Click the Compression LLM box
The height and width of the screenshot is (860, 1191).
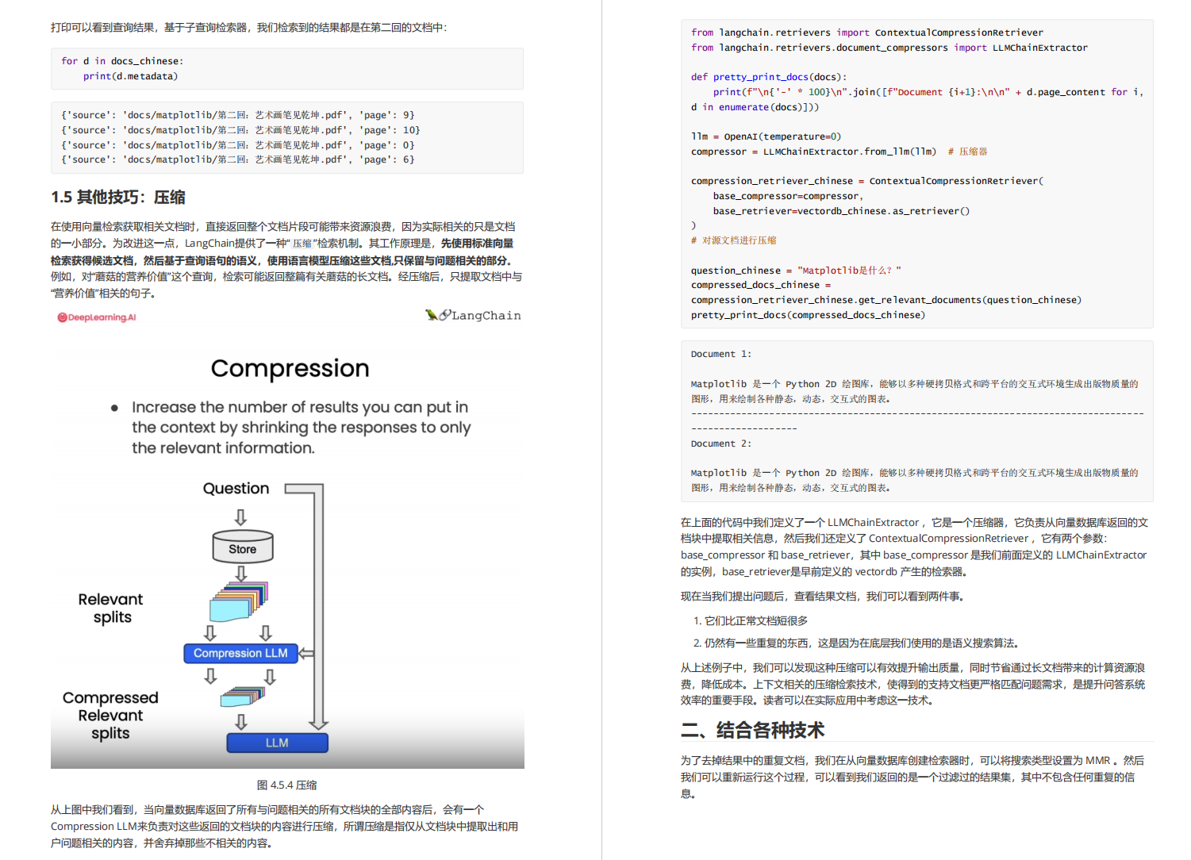click(240, 653)
